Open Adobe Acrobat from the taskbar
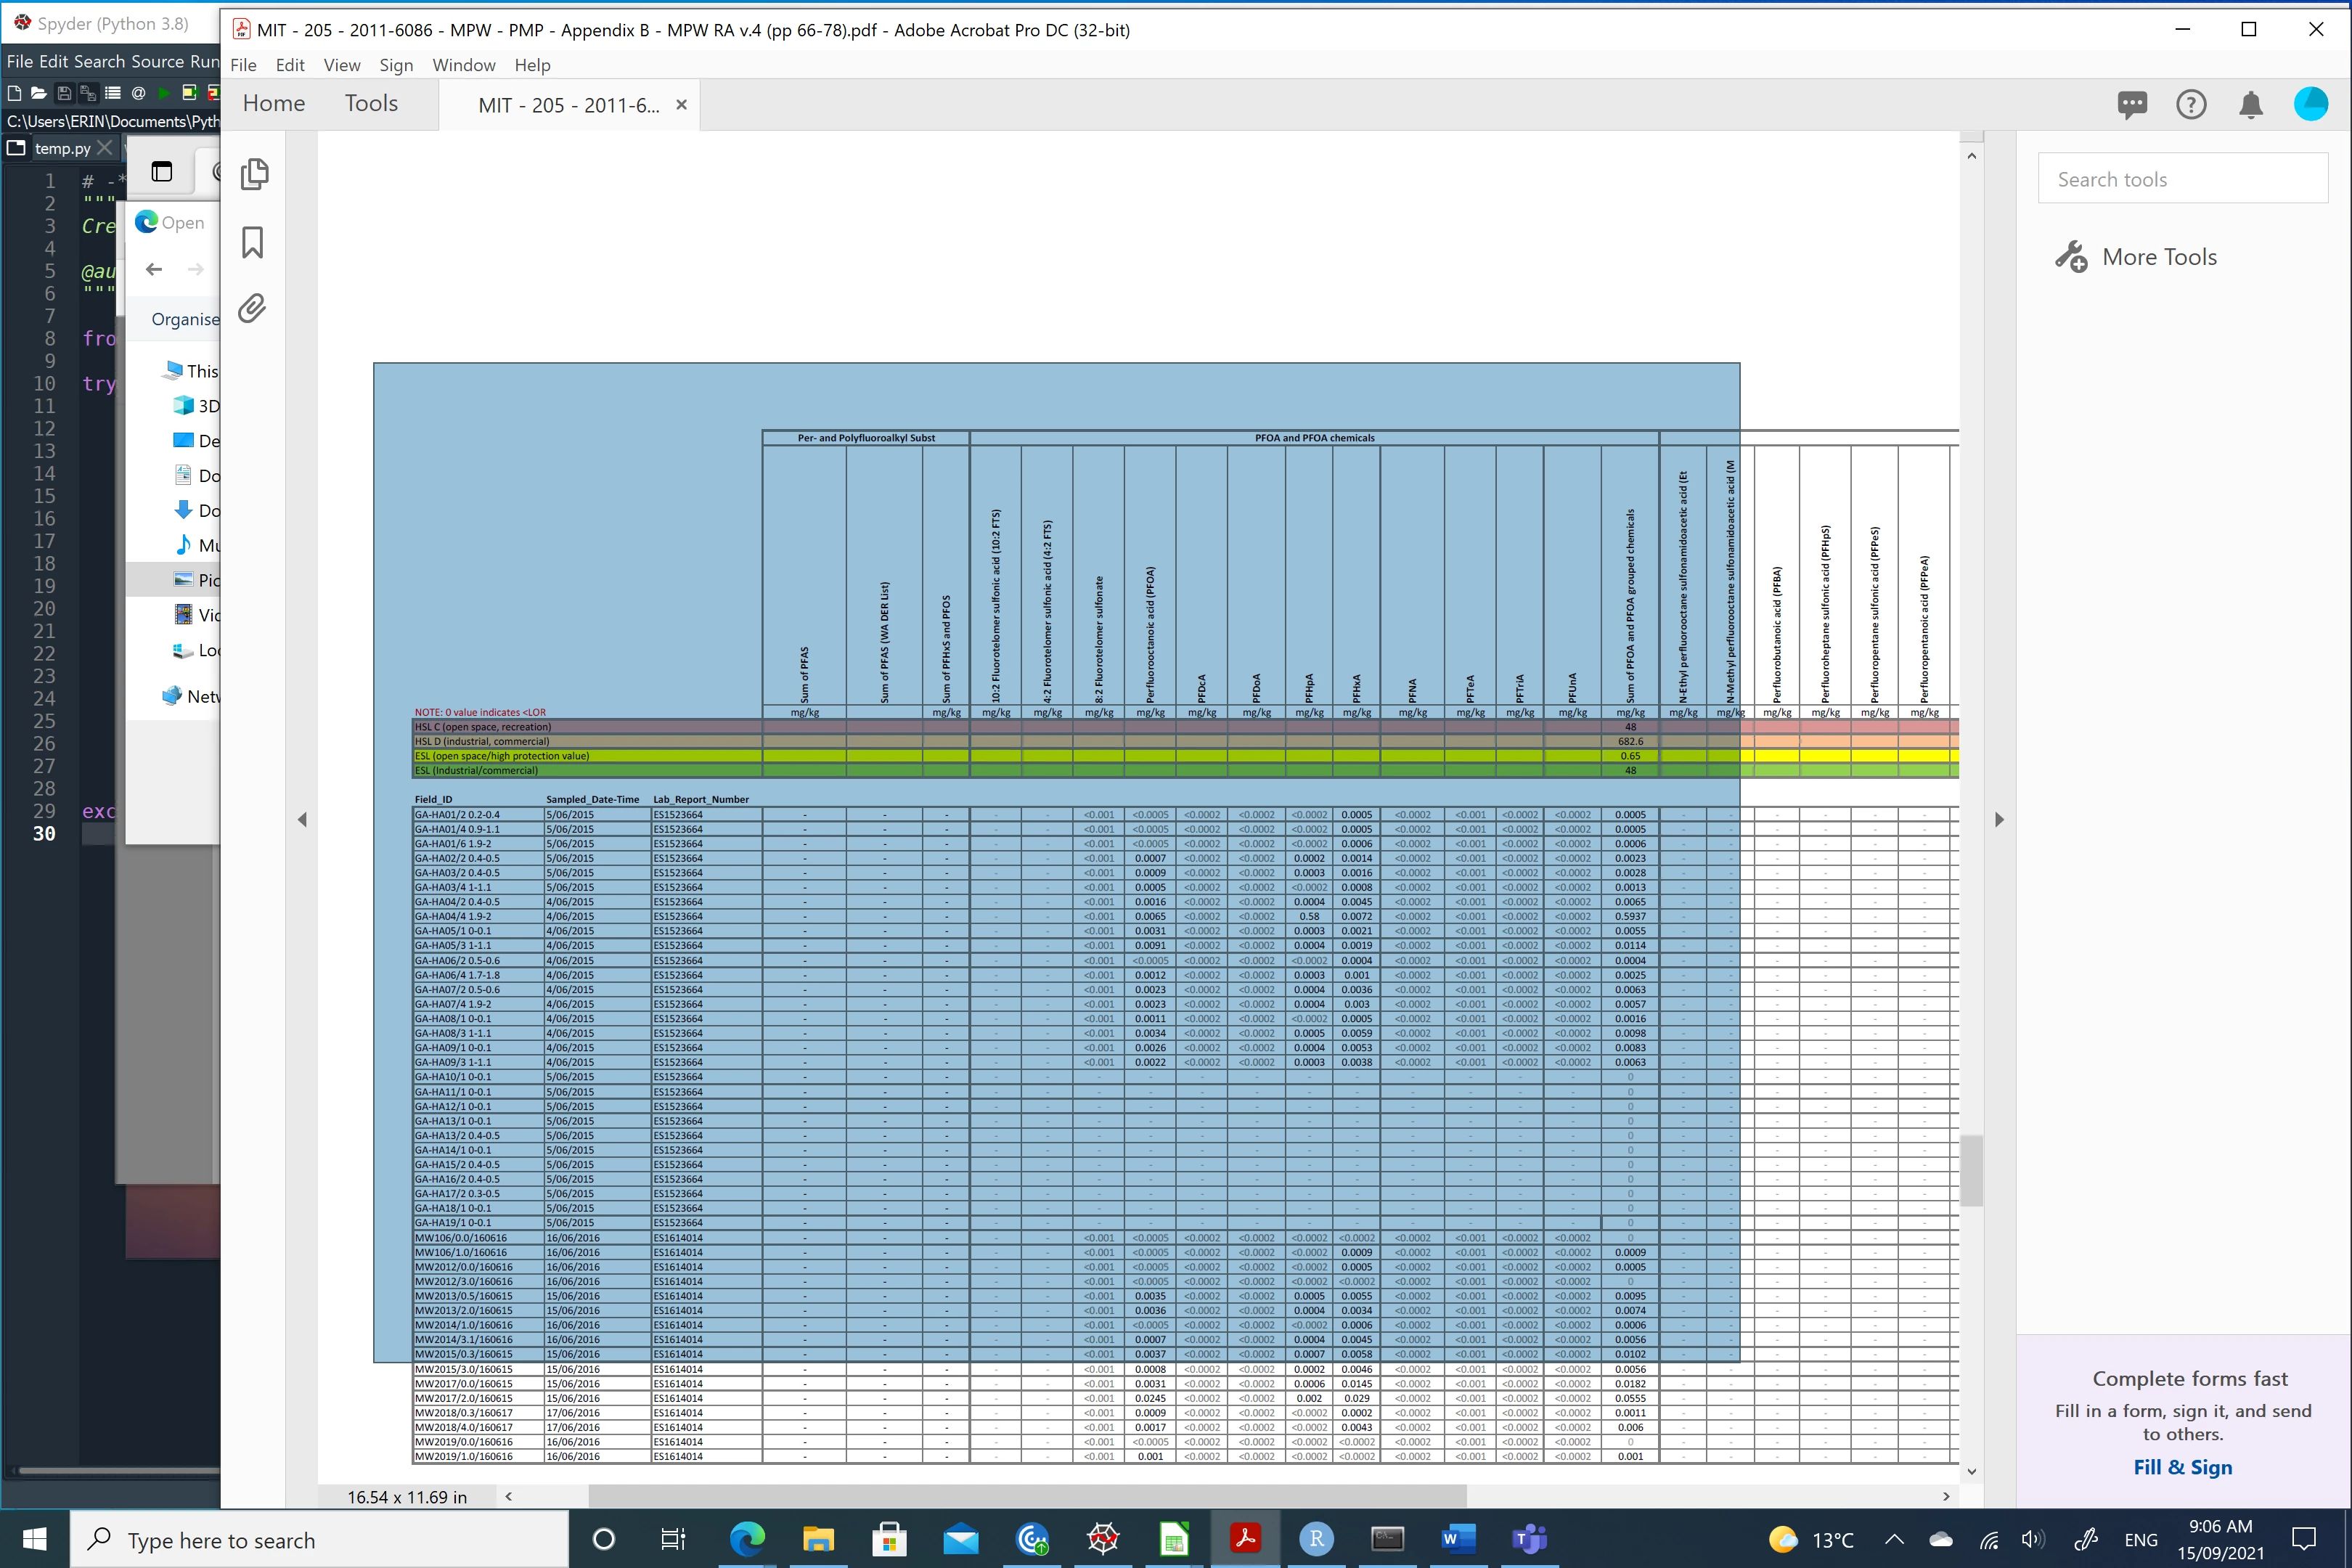 [1245, 1539]
